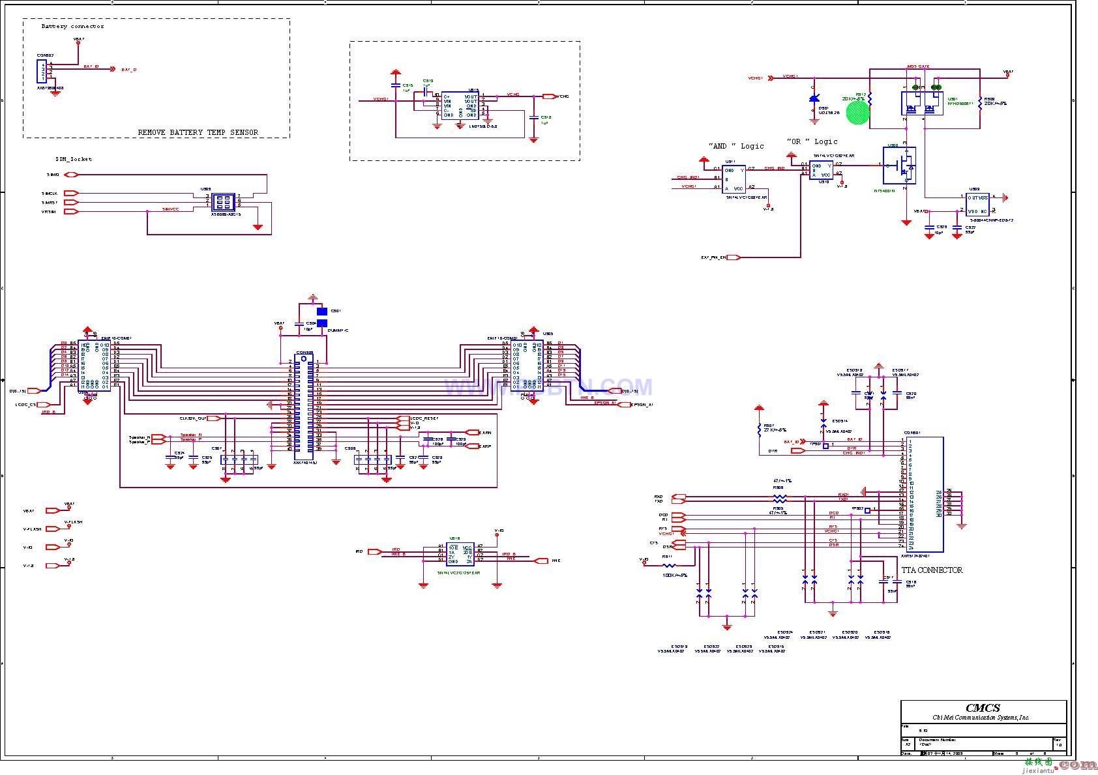Select the OR gate chip U510
The width and height of the screenshot is (1098, 775).
821,170
